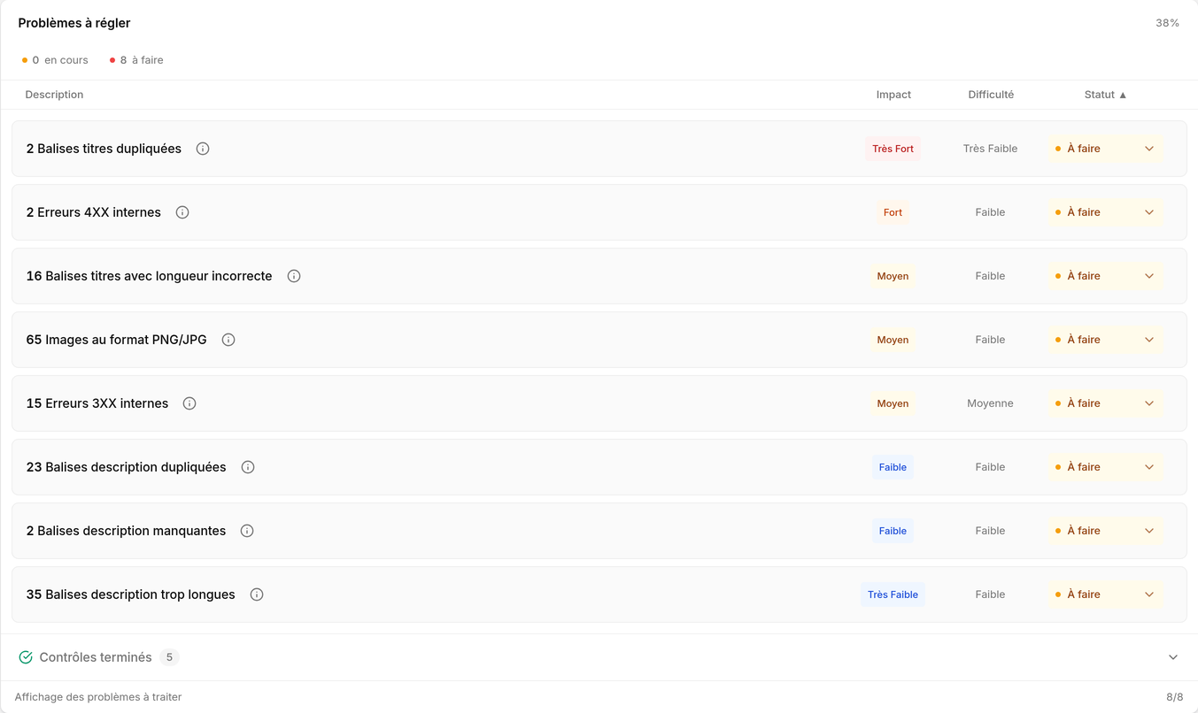Click info icon beside Balises description dupliquées
Image resolution: width=1198 pixels, height=713 pixels.
coord(248,467)
